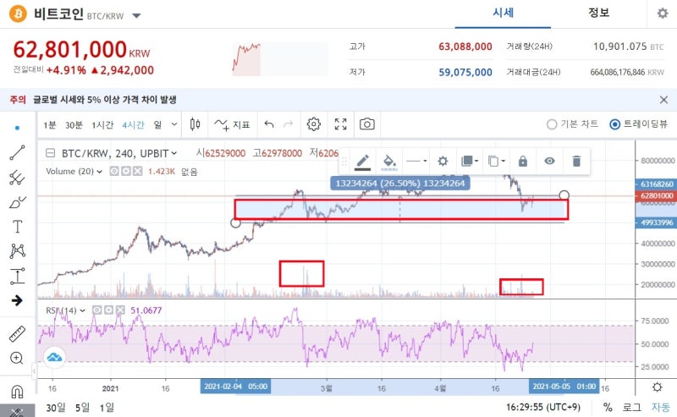Open candlestick chart type selector
The image size is (677, 417).
(x=195, y=124)
